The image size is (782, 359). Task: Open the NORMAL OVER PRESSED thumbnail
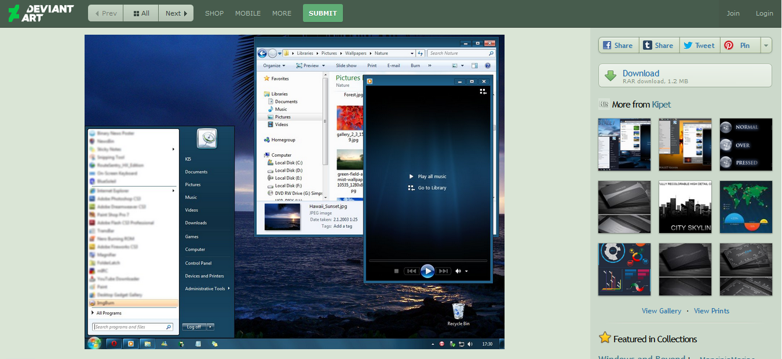(x=746, y=145)
